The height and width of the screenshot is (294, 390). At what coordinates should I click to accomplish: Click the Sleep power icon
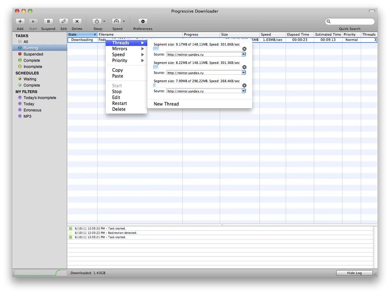click(97, 21)
